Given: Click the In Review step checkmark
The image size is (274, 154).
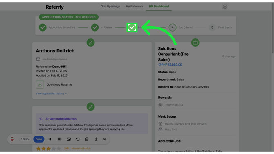Looking at the screenshot, I should click(x=95, y=27).
